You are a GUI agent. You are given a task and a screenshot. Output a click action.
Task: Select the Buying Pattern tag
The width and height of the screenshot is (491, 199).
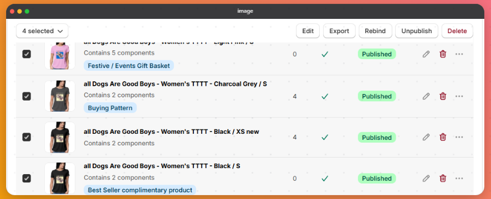click(110, 108)
